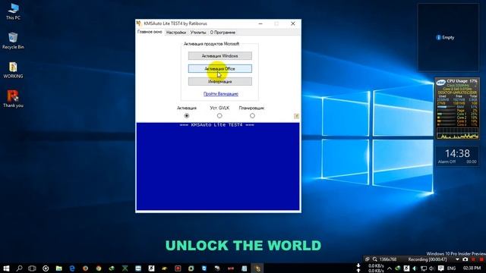Select the Thank you desktop icon
The height and width of the screenshot is (273, 486).
pos(13,99)
